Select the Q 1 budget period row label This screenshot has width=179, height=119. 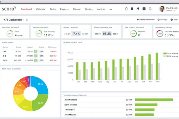(x=4, y=56)
